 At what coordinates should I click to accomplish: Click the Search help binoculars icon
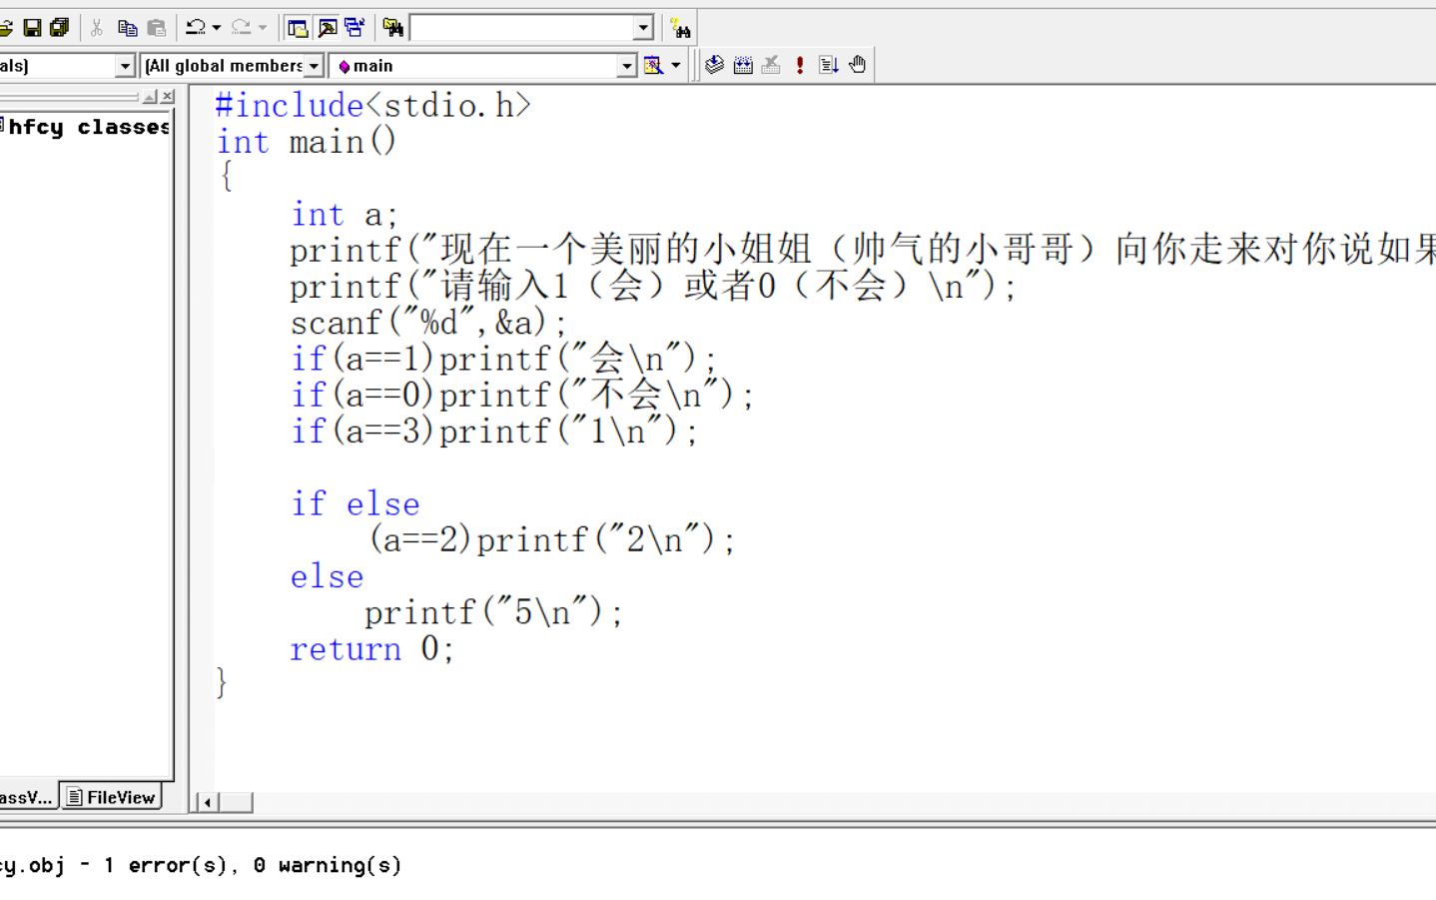point(680,28)
